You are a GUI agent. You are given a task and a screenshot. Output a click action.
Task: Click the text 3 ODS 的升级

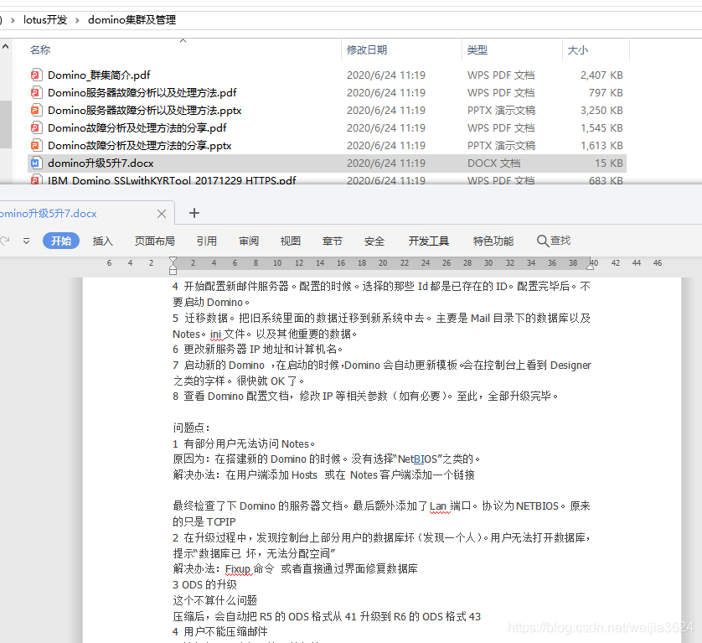click(x=204, y=584)
